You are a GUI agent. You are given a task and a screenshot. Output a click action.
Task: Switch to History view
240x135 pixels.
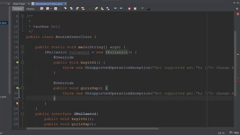point(30,9)
